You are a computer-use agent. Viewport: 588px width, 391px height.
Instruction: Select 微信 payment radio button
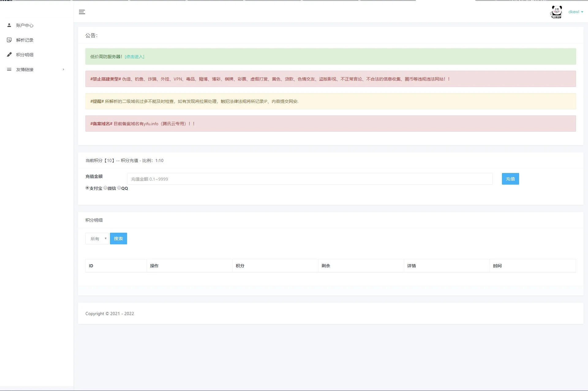pos(105,188)
